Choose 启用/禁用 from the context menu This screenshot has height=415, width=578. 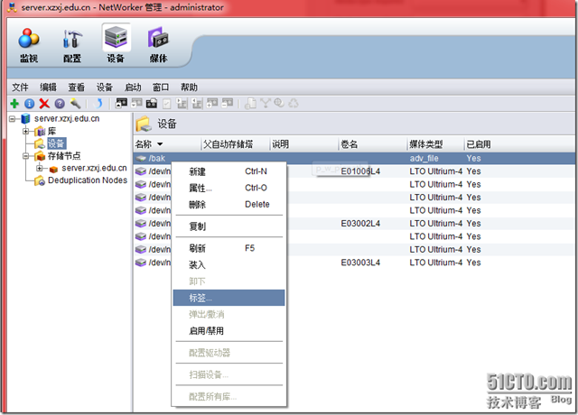click(228, 331)
